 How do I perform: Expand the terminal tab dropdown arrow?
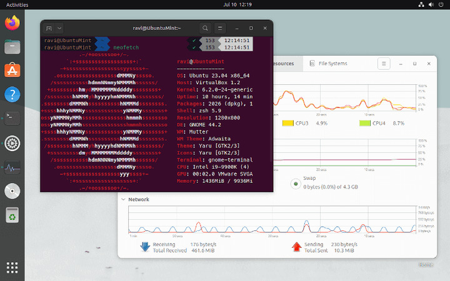pyautogui.click(x=59, y=28)
